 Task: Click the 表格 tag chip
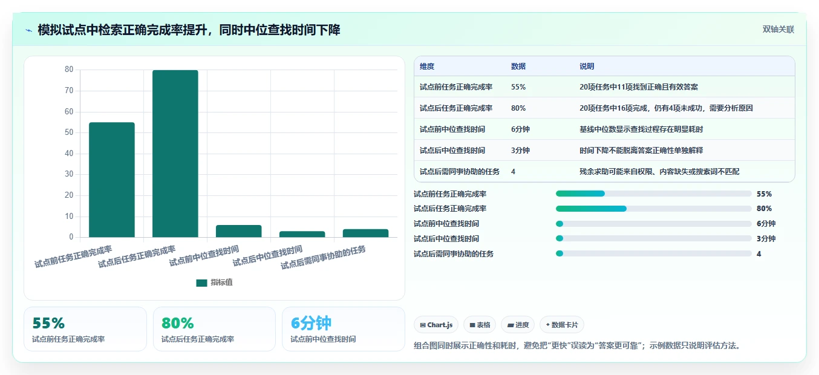(x=480, y=325)
